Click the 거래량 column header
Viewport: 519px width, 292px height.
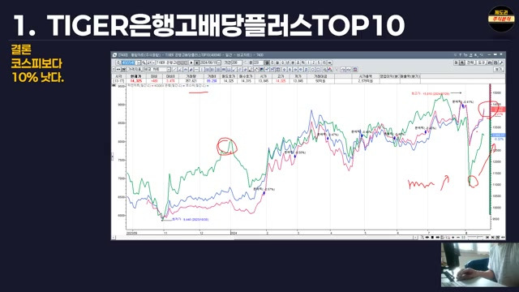click(x=191, y=76)
